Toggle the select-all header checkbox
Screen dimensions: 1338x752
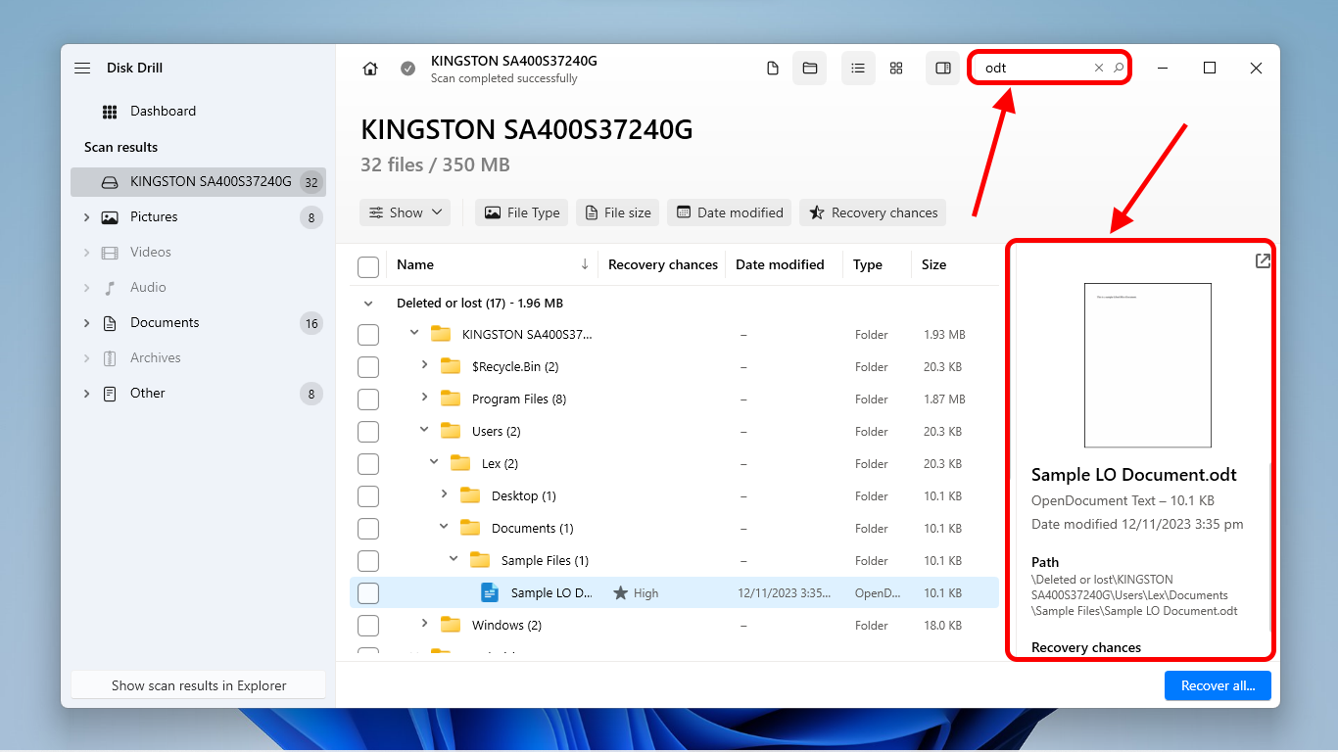pyautogui.click(x=368, y=266)
